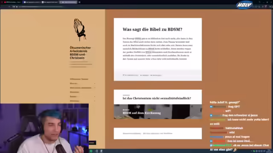Open the Opera menu icon

pos(2,2)
